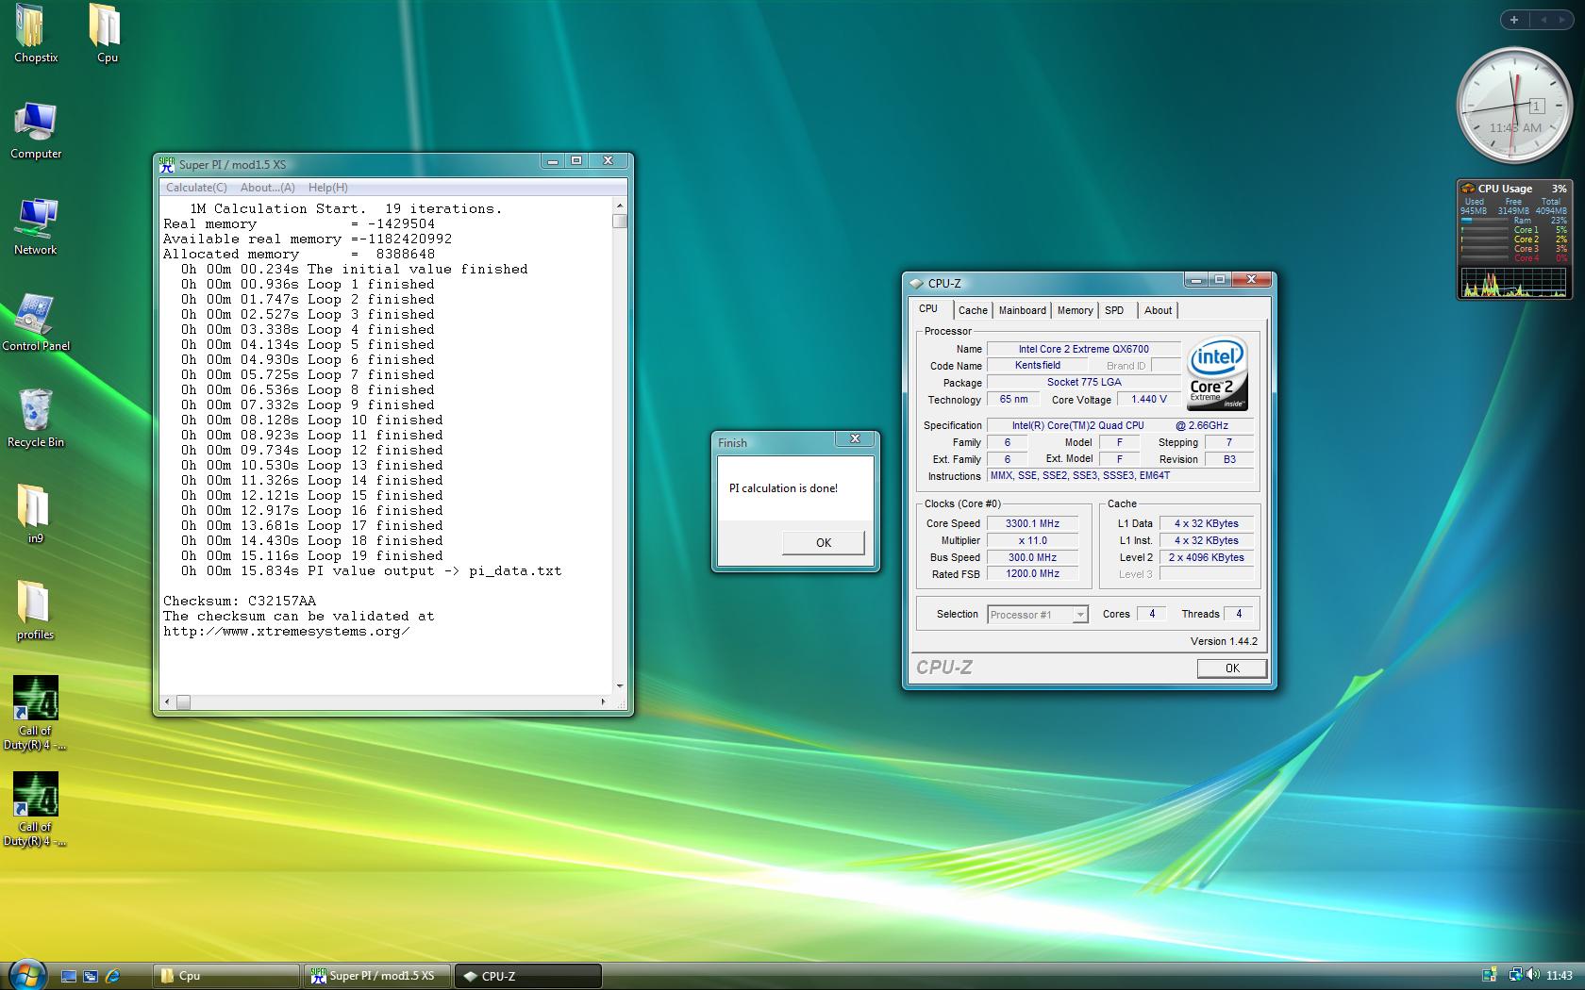Click the Super PI title bar icon

click(x=167, y=164)
